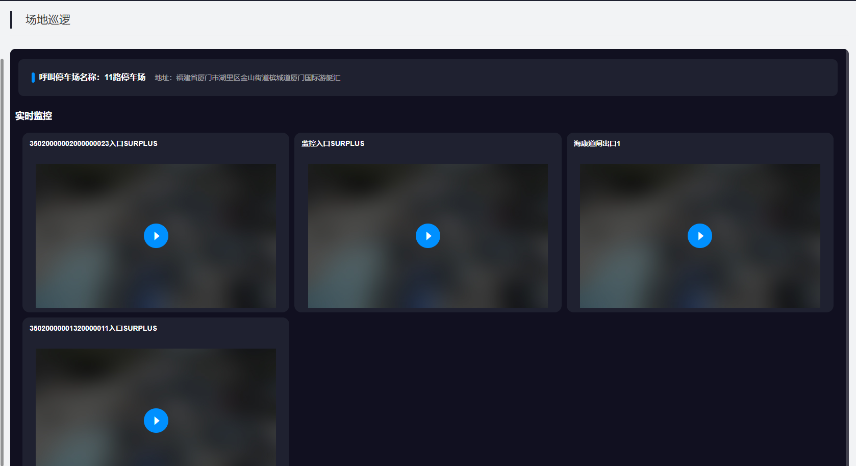
Task: Click the dark bar beside 场地巡逻 title
Action: click(11, 20)
